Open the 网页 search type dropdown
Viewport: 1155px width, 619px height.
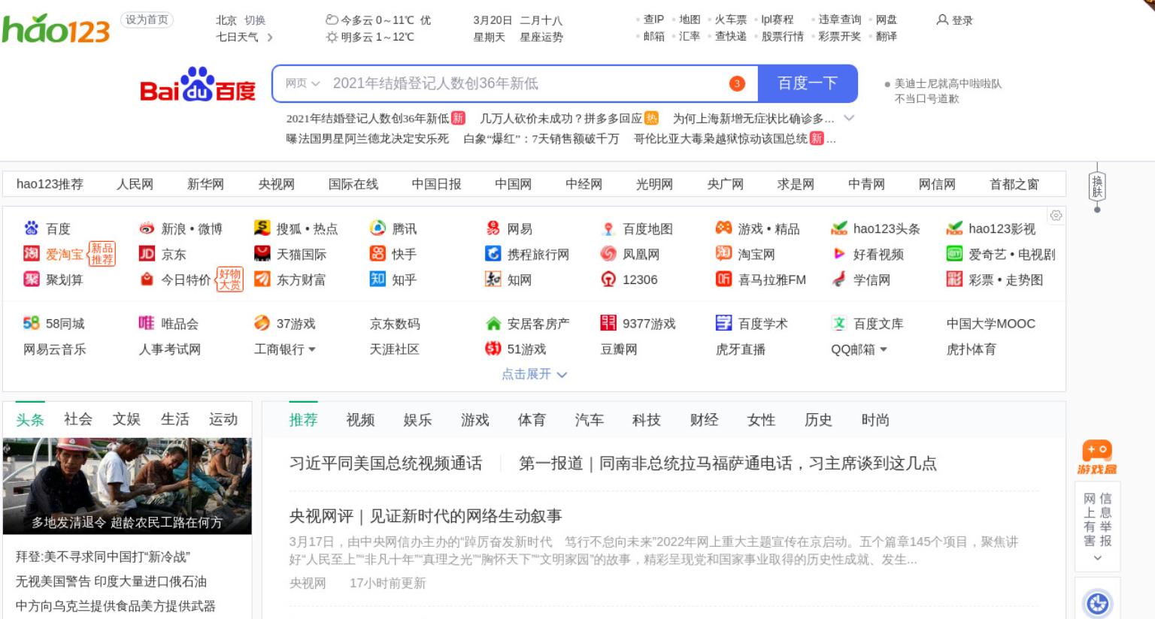pos(302,83)
